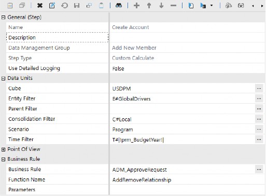Click the rename pencil-on-note icon
Image resolution: width=266 pixels, height=196 pixels.
click(x=52, y=6)
